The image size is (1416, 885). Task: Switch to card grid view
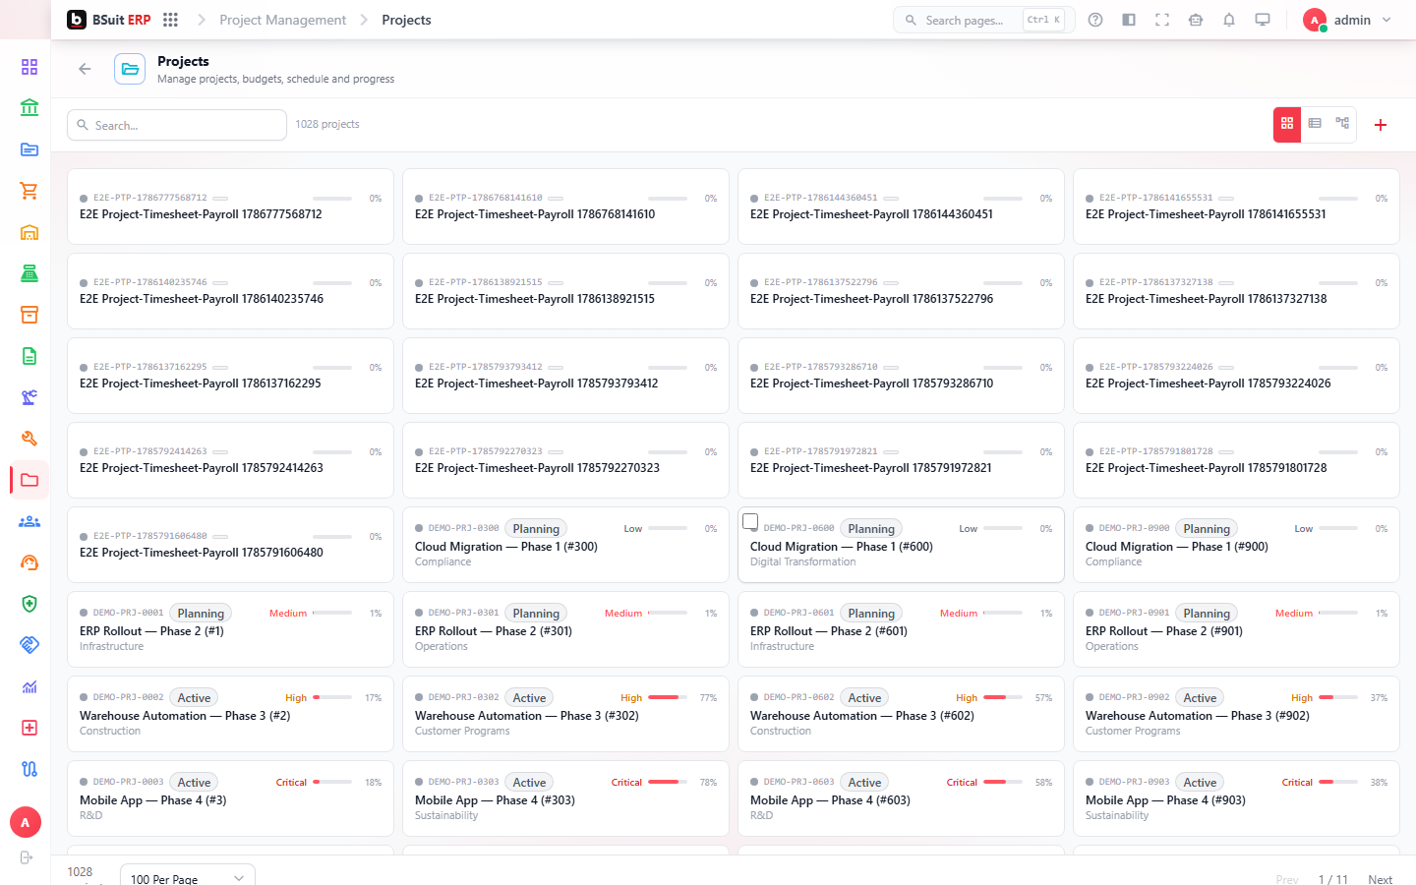point(1287,124)
